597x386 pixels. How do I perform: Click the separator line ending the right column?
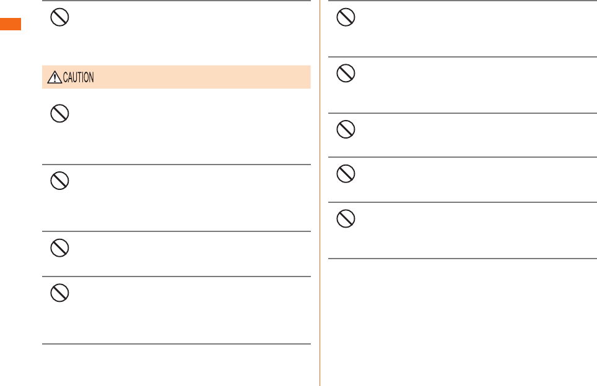coord(462,259)
